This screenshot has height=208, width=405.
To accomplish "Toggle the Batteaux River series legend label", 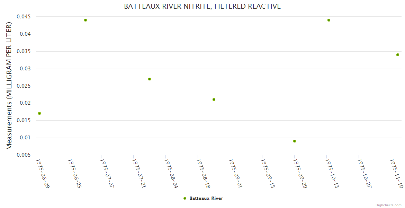I will point(206,198).
